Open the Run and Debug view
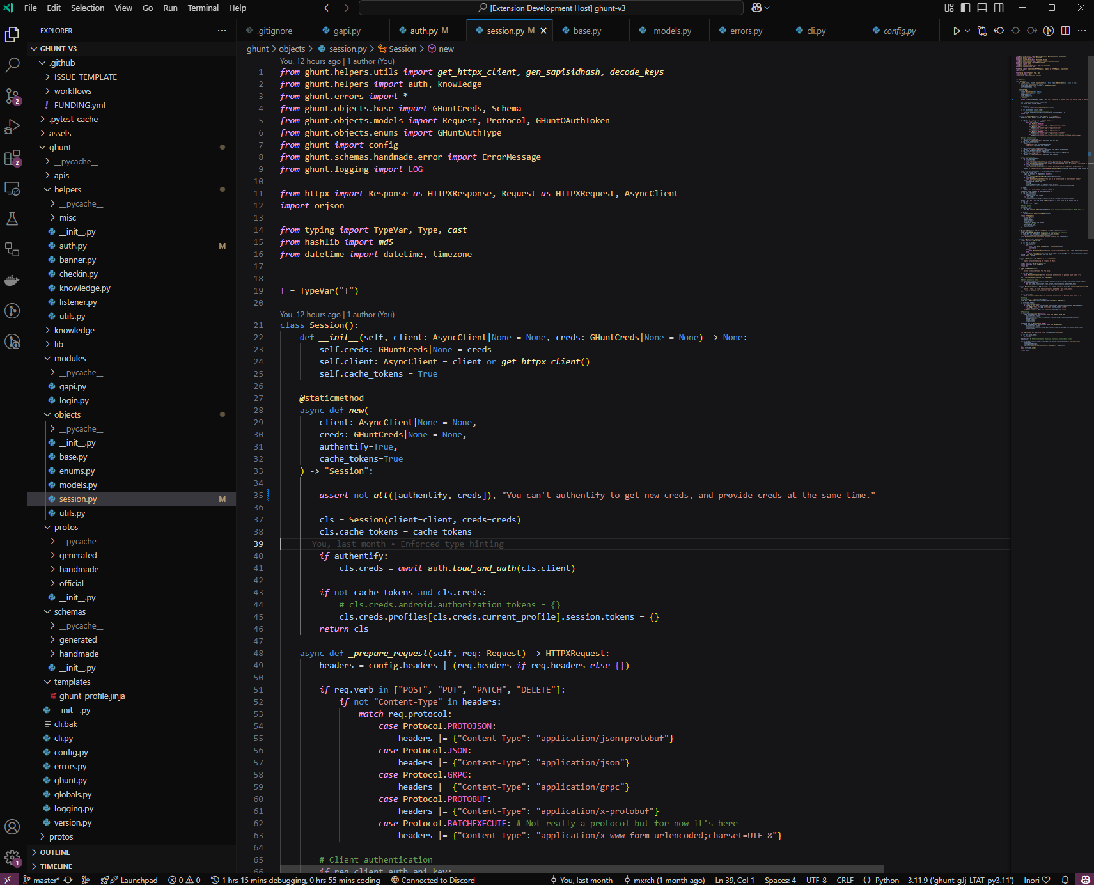The width and height of the screenshot is (1094, 885). 12,127
